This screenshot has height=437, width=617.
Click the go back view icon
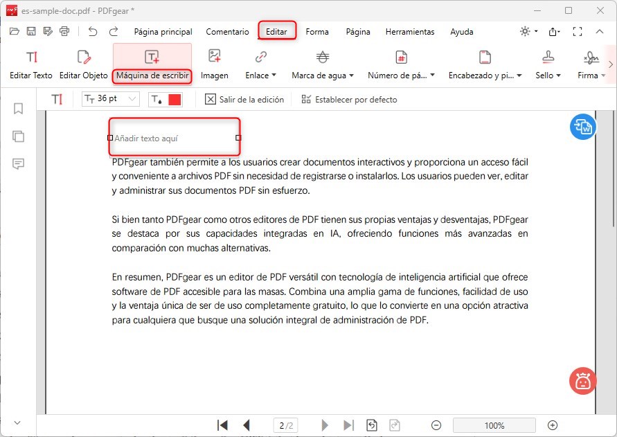click(372, 425)
